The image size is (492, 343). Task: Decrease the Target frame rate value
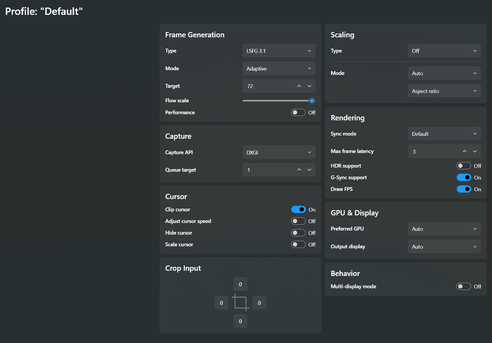pos(309,86)
